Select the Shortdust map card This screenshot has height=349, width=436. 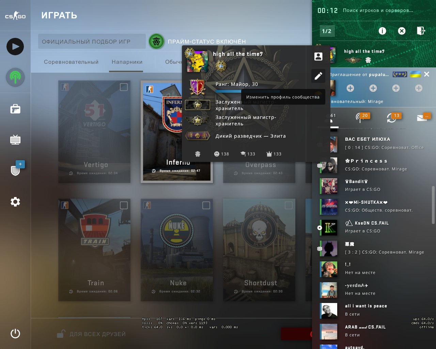pos(259,250)
